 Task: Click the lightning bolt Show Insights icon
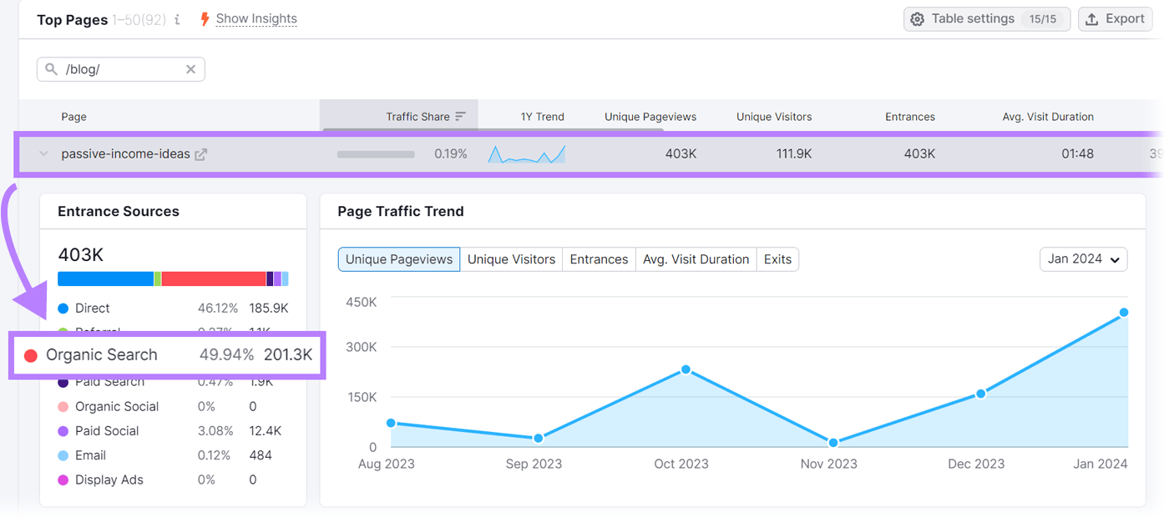point(203,18)
